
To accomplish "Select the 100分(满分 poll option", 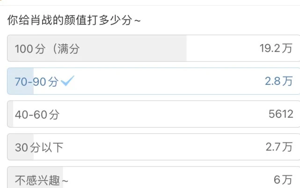I will 154,48.
